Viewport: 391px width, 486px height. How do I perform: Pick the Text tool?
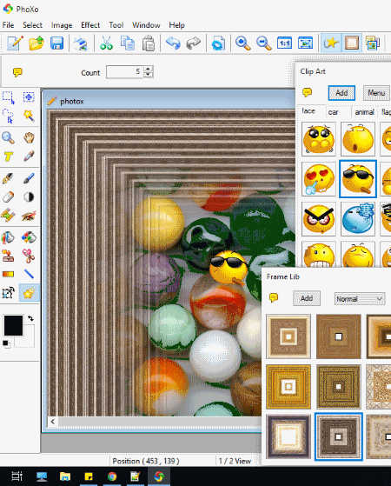pyautogui.click(x=9, y=156)
